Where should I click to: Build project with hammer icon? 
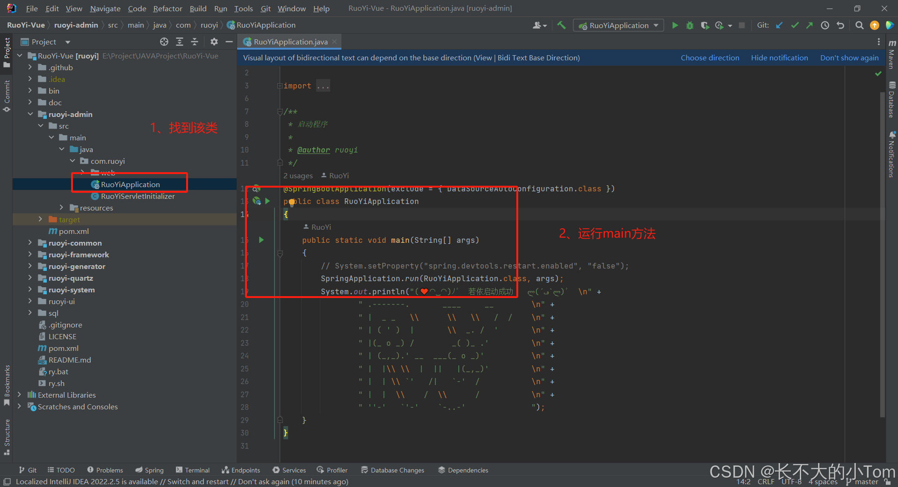[561, 25]
